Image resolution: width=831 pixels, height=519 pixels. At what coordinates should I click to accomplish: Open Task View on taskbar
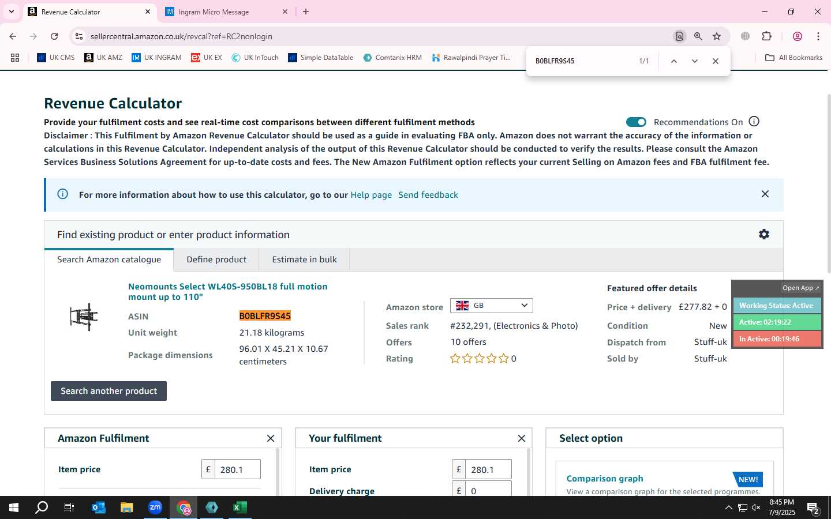(x=69, y=507)
